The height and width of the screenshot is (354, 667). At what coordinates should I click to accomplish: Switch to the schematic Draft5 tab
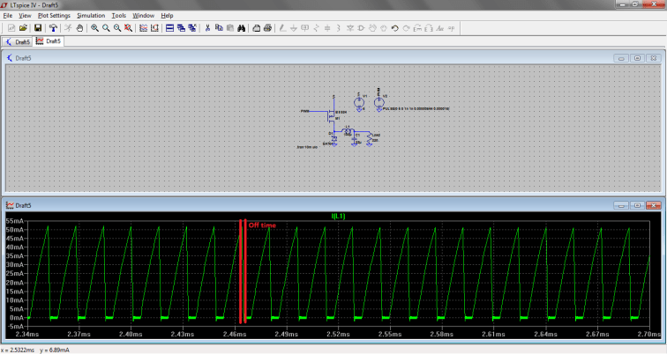click(17, 41)
